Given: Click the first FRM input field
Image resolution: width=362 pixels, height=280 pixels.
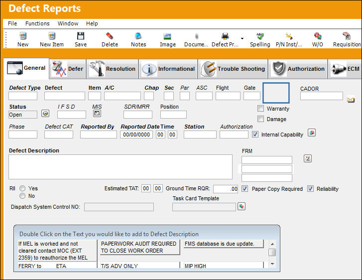Looking at the screenshot, I should click(267, 160).
